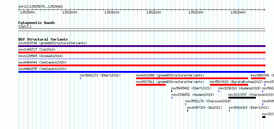Open variant label nsv3210157 (Chaisson2019)
This screenshot has width=274, height=129.
[251, 95]
